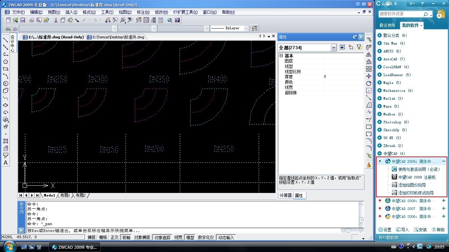
Task: Switch to the 最近使用 tab
Action: [387, 25]
